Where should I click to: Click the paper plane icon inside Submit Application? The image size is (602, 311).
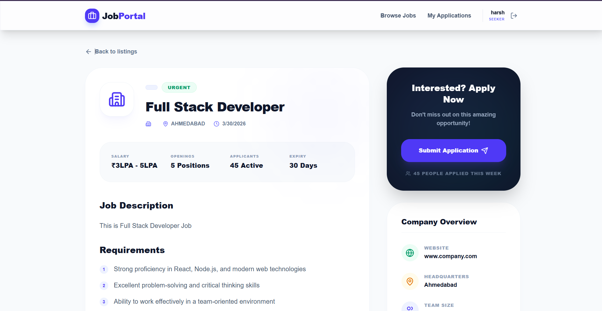(x=485, y=151)
